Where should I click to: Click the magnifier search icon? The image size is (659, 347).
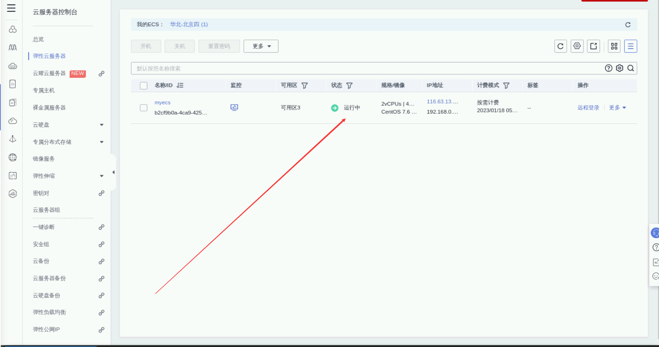coord(631,68)
